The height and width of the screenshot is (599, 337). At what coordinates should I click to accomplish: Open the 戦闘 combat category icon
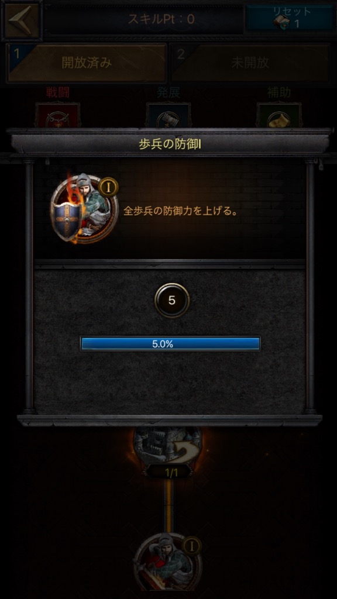[58, 115]
